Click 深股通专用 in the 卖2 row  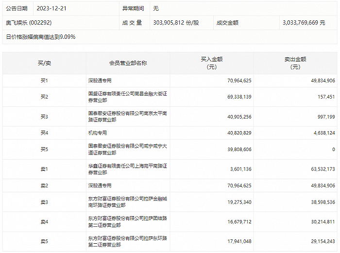click(100, 186)
